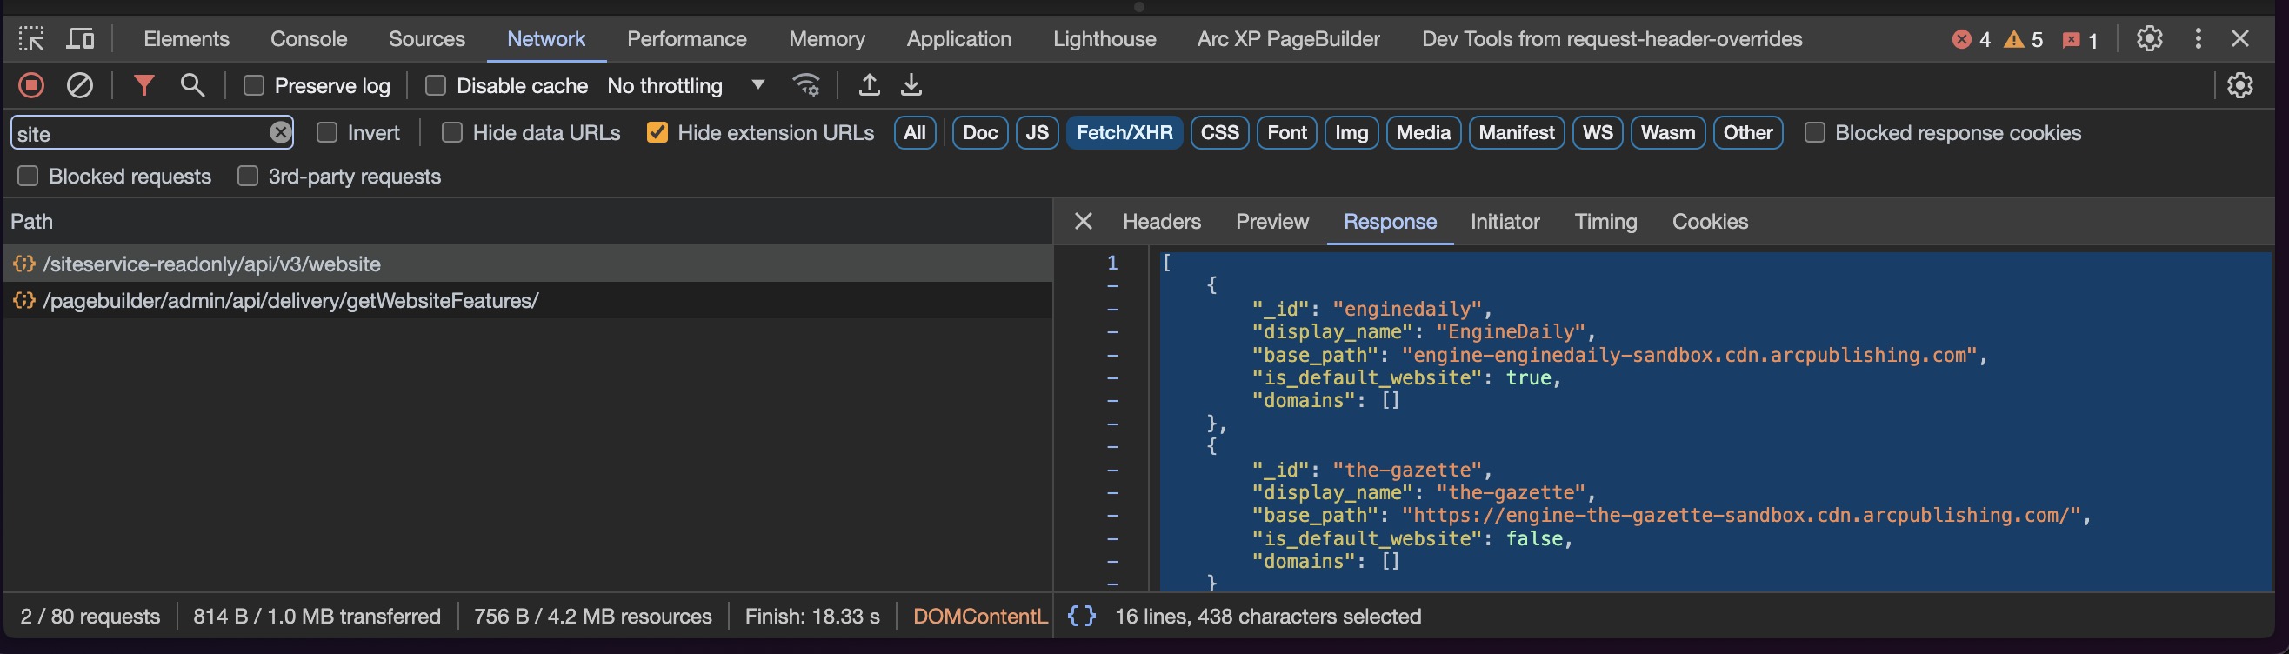Viewport: 2289px width, 654px height.
Task: Filter requests by JS type
Action: (1037, 132)
